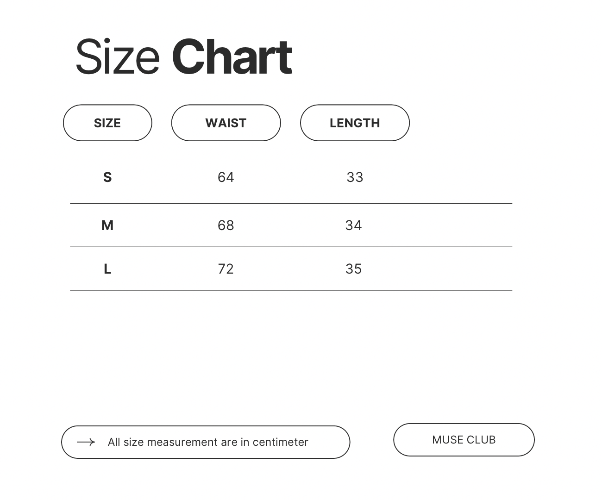
Task: Click the word Size in the title
Action: 118,57
